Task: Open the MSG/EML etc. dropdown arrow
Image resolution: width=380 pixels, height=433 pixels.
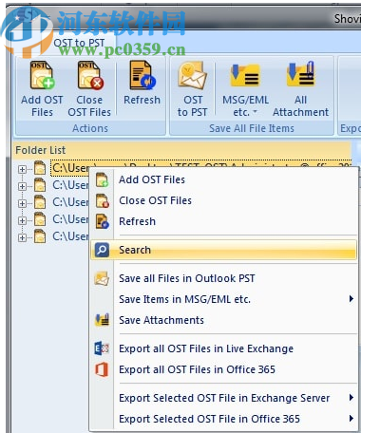Action: [255, 112]
